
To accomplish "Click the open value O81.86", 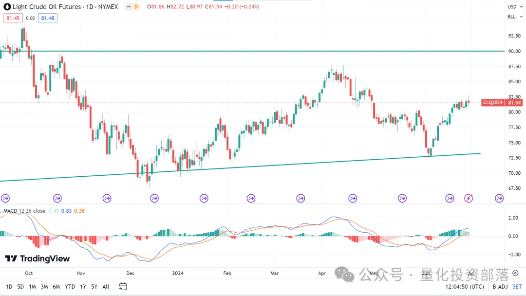I will (x=156, y=7).
